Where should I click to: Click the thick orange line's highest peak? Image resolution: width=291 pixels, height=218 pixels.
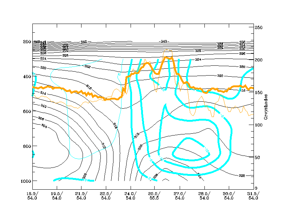(x=171, y=58)
